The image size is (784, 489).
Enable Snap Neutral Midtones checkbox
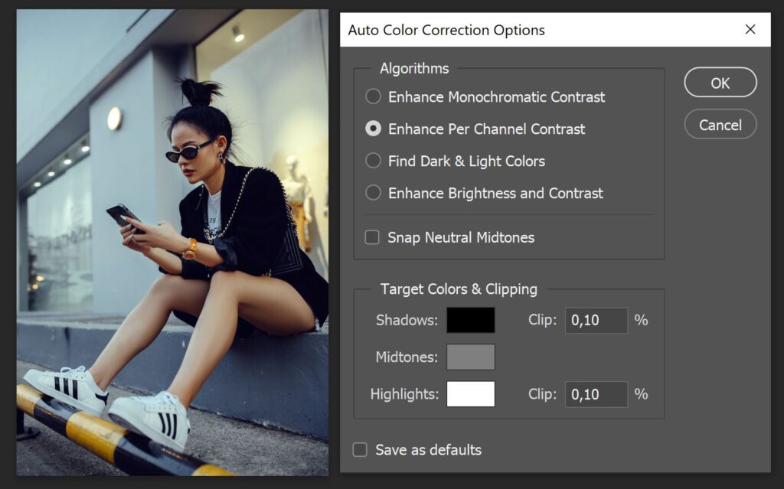tap(372, 237)
